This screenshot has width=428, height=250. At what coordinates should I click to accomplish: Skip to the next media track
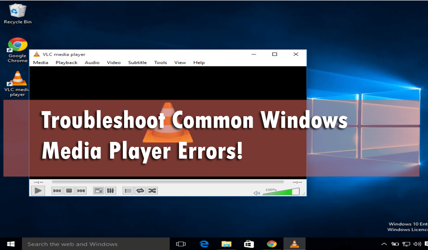click(81, 191)
